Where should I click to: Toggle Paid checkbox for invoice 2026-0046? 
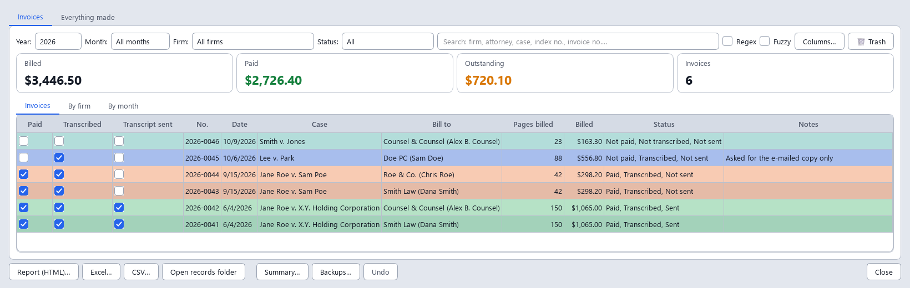23,141
